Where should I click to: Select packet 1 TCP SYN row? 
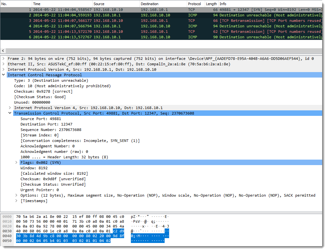(x=161, y=10)
